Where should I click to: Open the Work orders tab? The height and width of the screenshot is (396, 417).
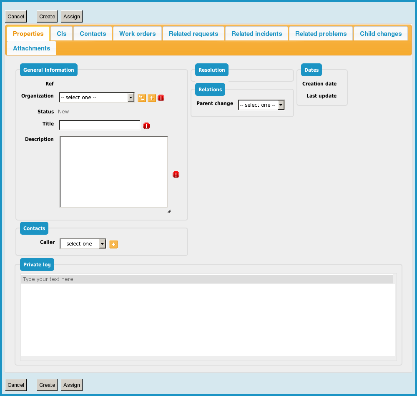point(137,34)
